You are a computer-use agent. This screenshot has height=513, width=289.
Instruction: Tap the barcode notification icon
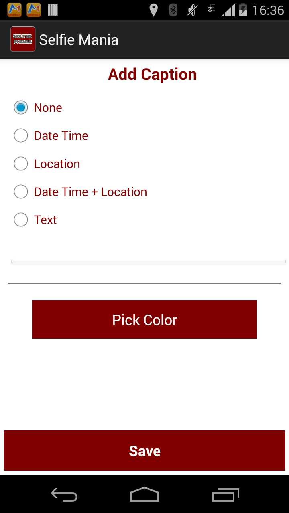point(53,10)
